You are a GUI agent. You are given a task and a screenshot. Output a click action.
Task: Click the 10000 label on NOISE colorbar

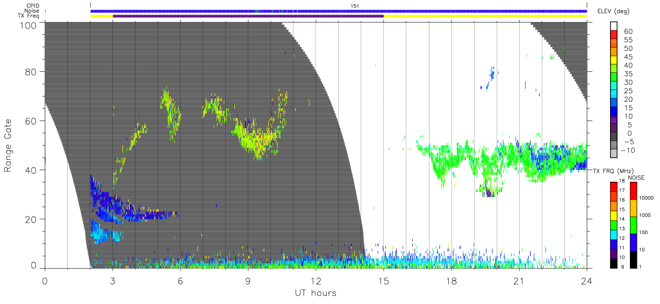(x=648, y=199)
